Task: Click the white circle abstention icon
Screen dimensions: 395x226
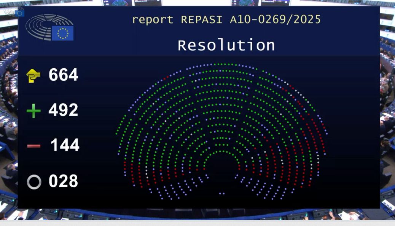Action: click(34, 182)
